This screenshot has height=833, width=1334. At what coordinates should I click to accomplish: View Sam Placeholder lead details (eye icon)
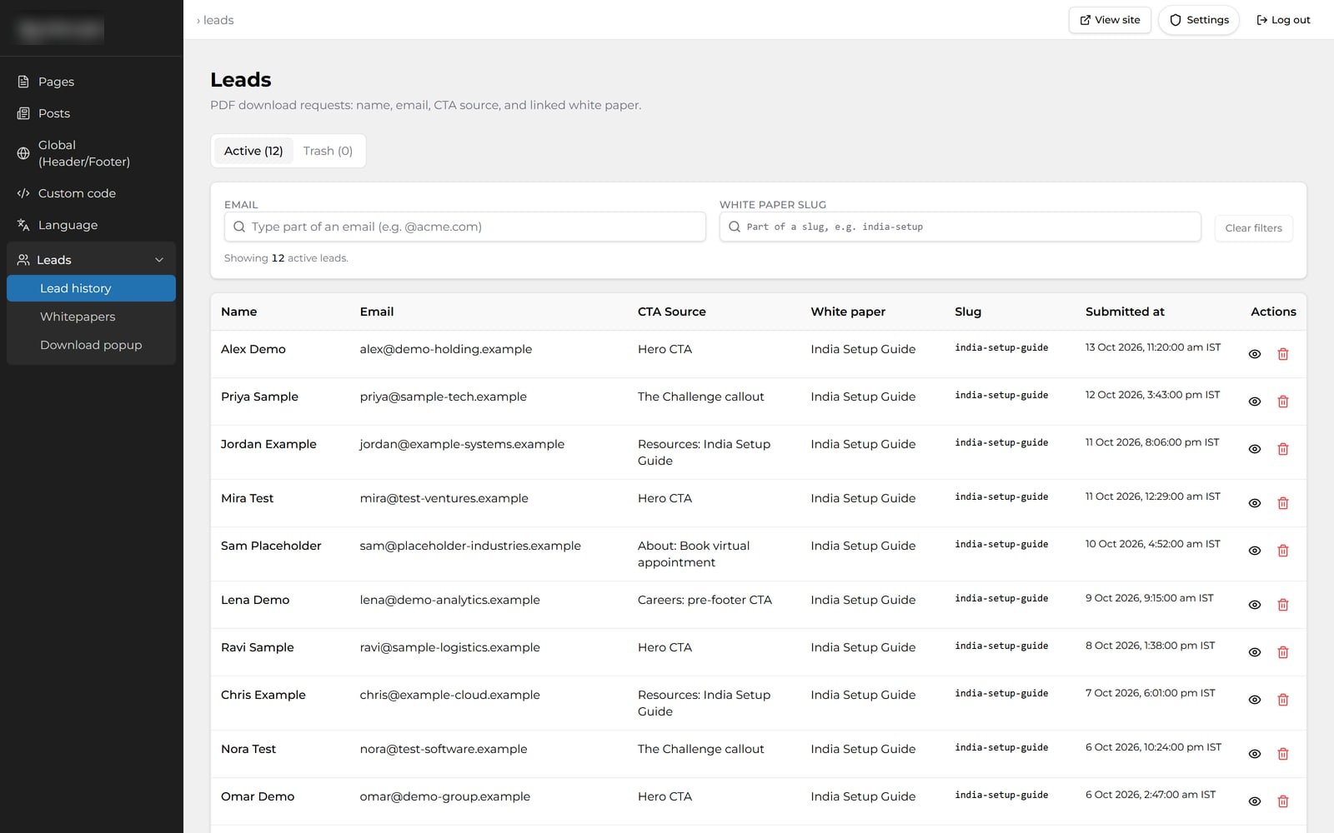[1254, 551]
